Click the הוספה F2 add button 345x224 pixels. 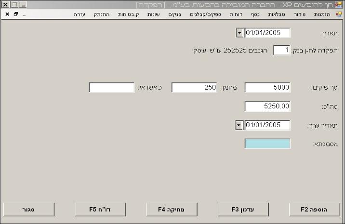coord(315,210)
